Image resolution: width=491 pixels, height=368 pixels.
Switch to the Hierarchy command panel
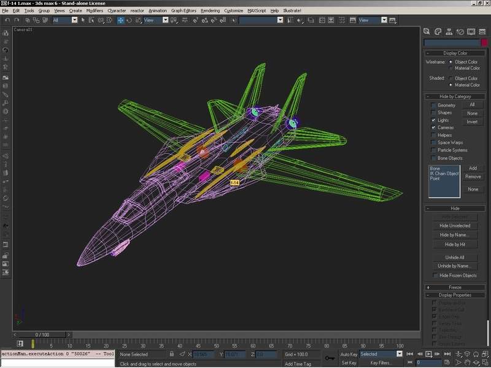tap(449, 31)
